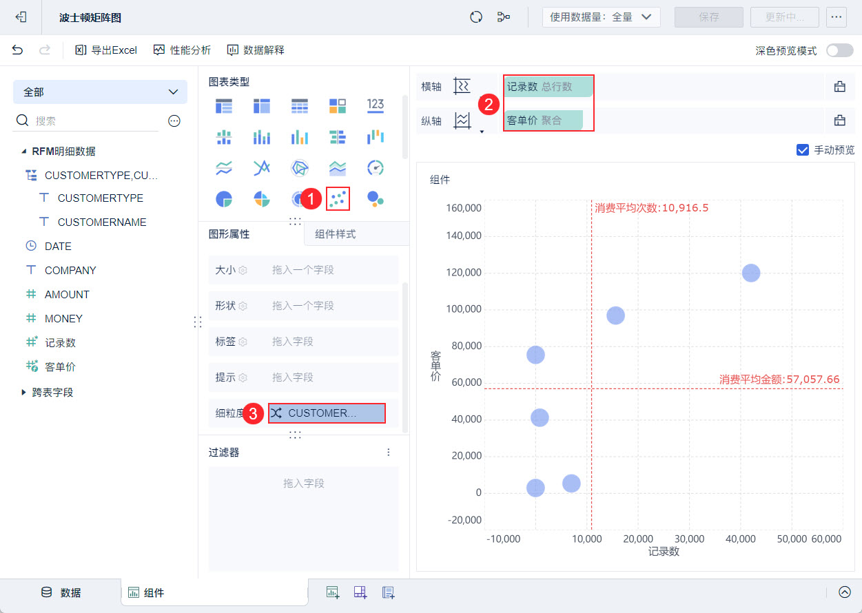Open the 提示 settings gear

click(x=243, y=377)
